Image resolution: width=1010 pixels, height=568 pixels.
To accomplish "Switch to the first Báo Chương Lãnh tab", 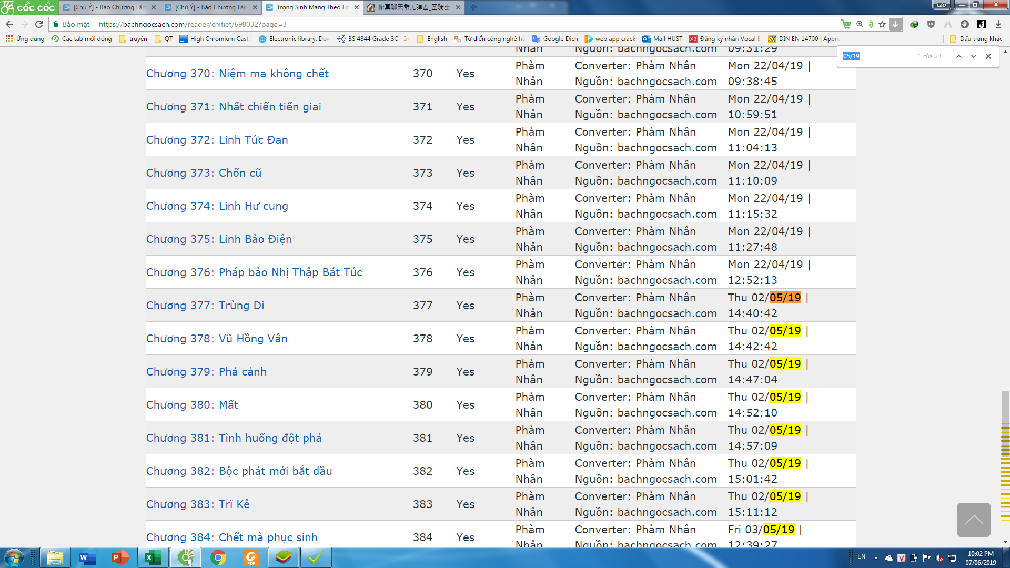I will (x=109, y=7).
